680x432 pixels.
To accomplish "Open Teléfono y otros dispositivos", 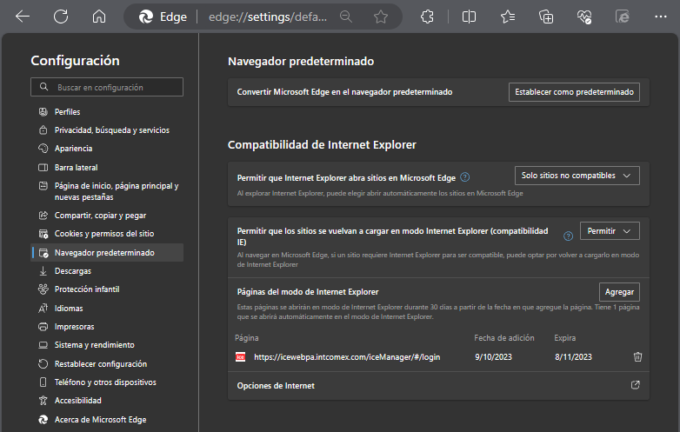I will click(x=108, y=382).
